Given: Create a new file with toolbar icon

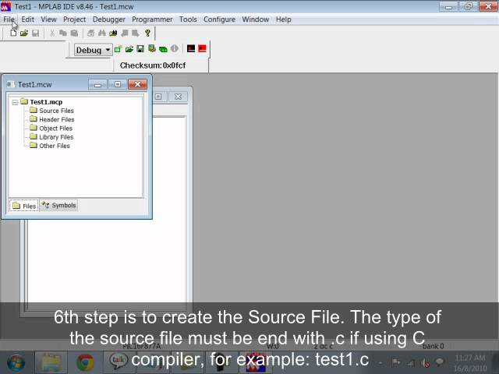Looking at the screenshot, I should click(x=13, y=33).
